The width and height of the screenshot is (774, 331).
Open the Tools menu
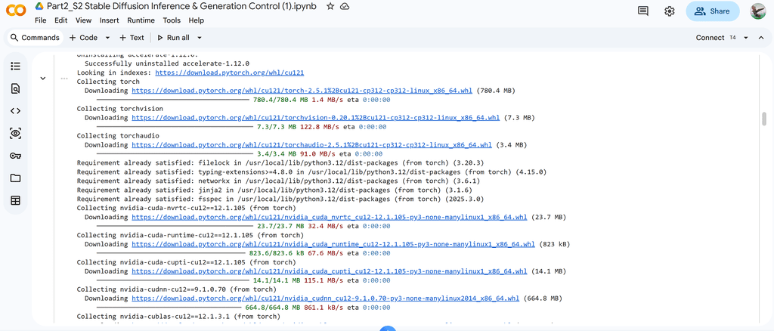(x=172, y=20)
